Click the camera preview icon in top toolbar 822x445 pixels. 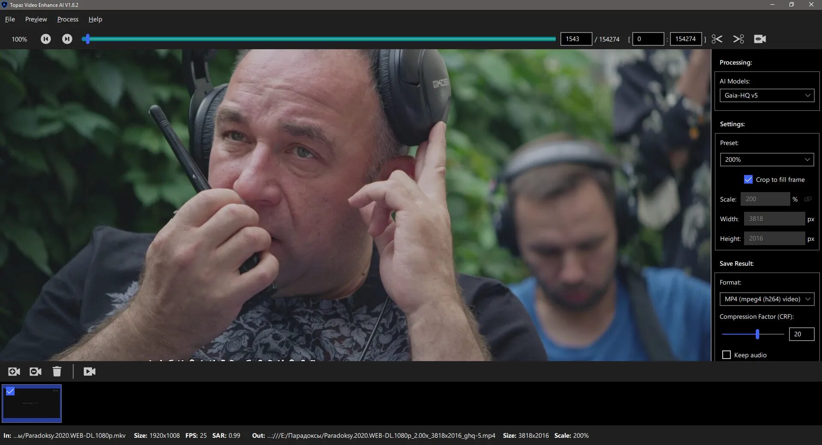coord(760,39)
